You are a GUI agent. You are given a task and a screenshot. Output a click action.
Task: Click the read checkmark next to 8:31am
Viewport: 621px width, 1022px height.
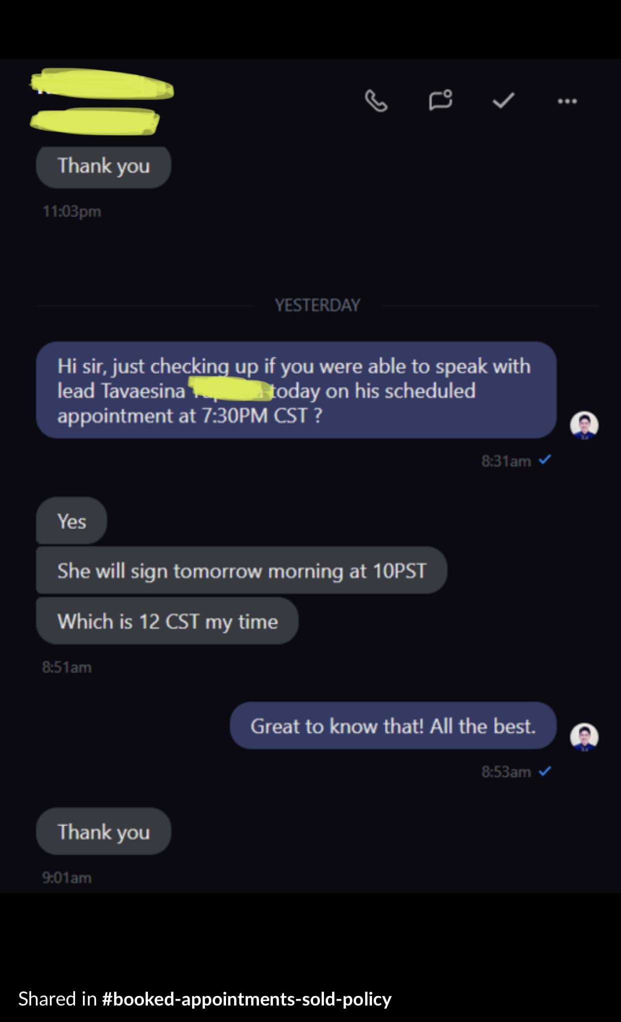pos(545,459)
